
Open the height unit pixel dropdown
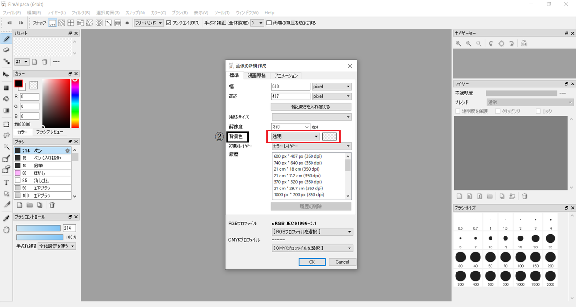coord(332,96)
